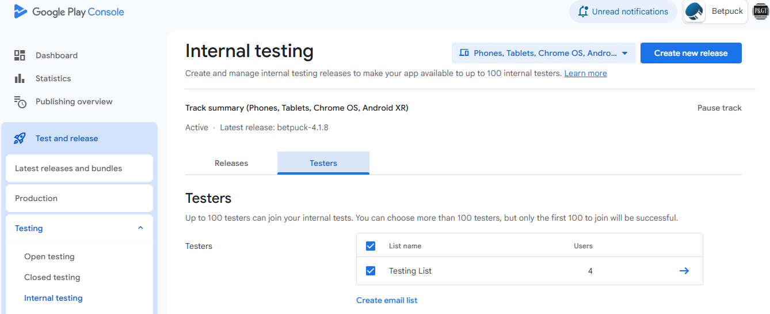Click the Track summary heading text
The width and height of the screenshot is (770, 314).
pos(297,108)
